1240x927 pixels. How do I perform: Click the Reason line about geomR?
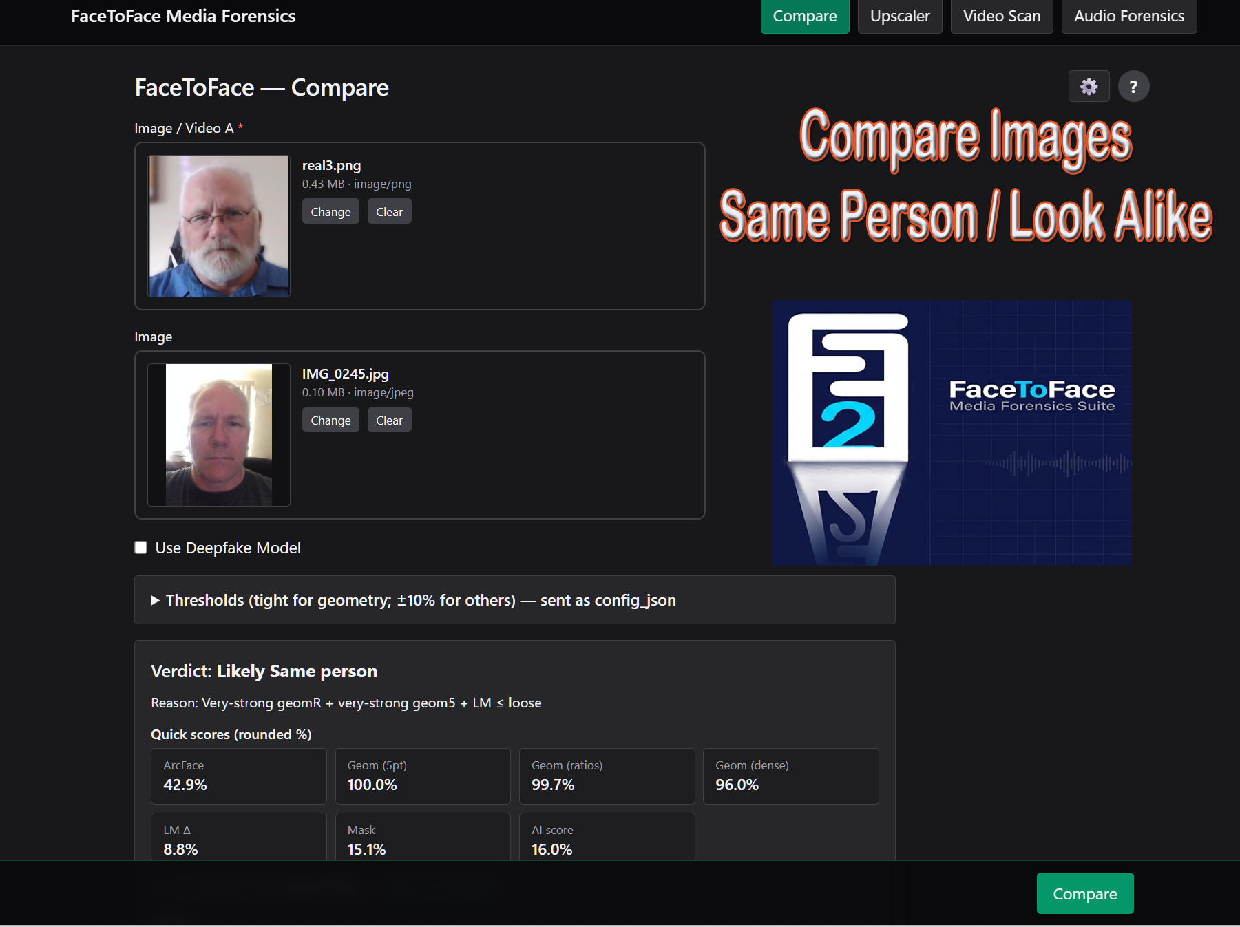346,703
